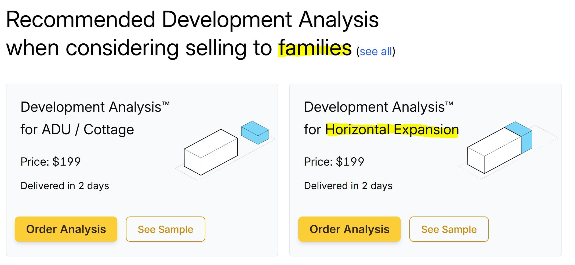575x265 pixels.
Task: Select the 'for ADU / Cottage' title text
Action: click(x=77, y=130)
